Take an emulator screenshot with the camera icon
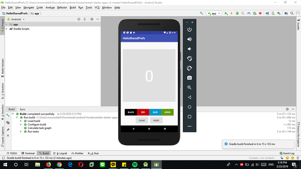 pos(189,78)
